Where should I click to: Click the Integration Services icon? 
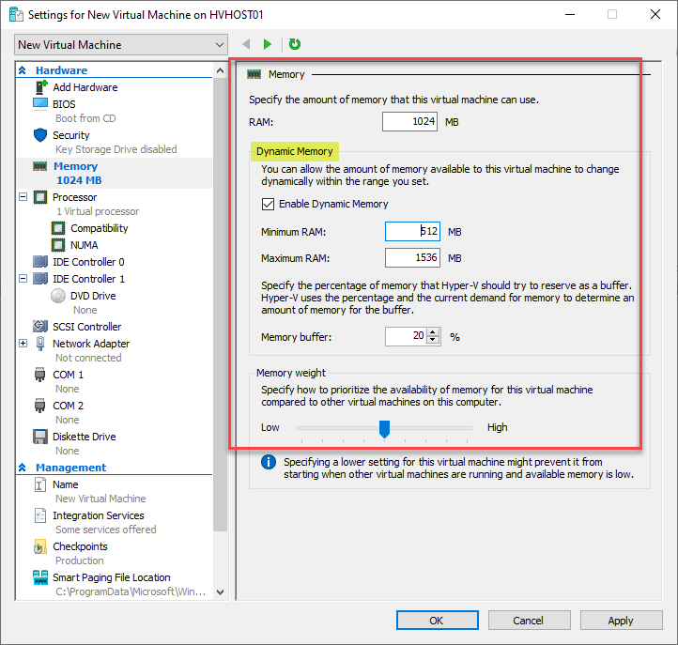(x=40, y=515)
